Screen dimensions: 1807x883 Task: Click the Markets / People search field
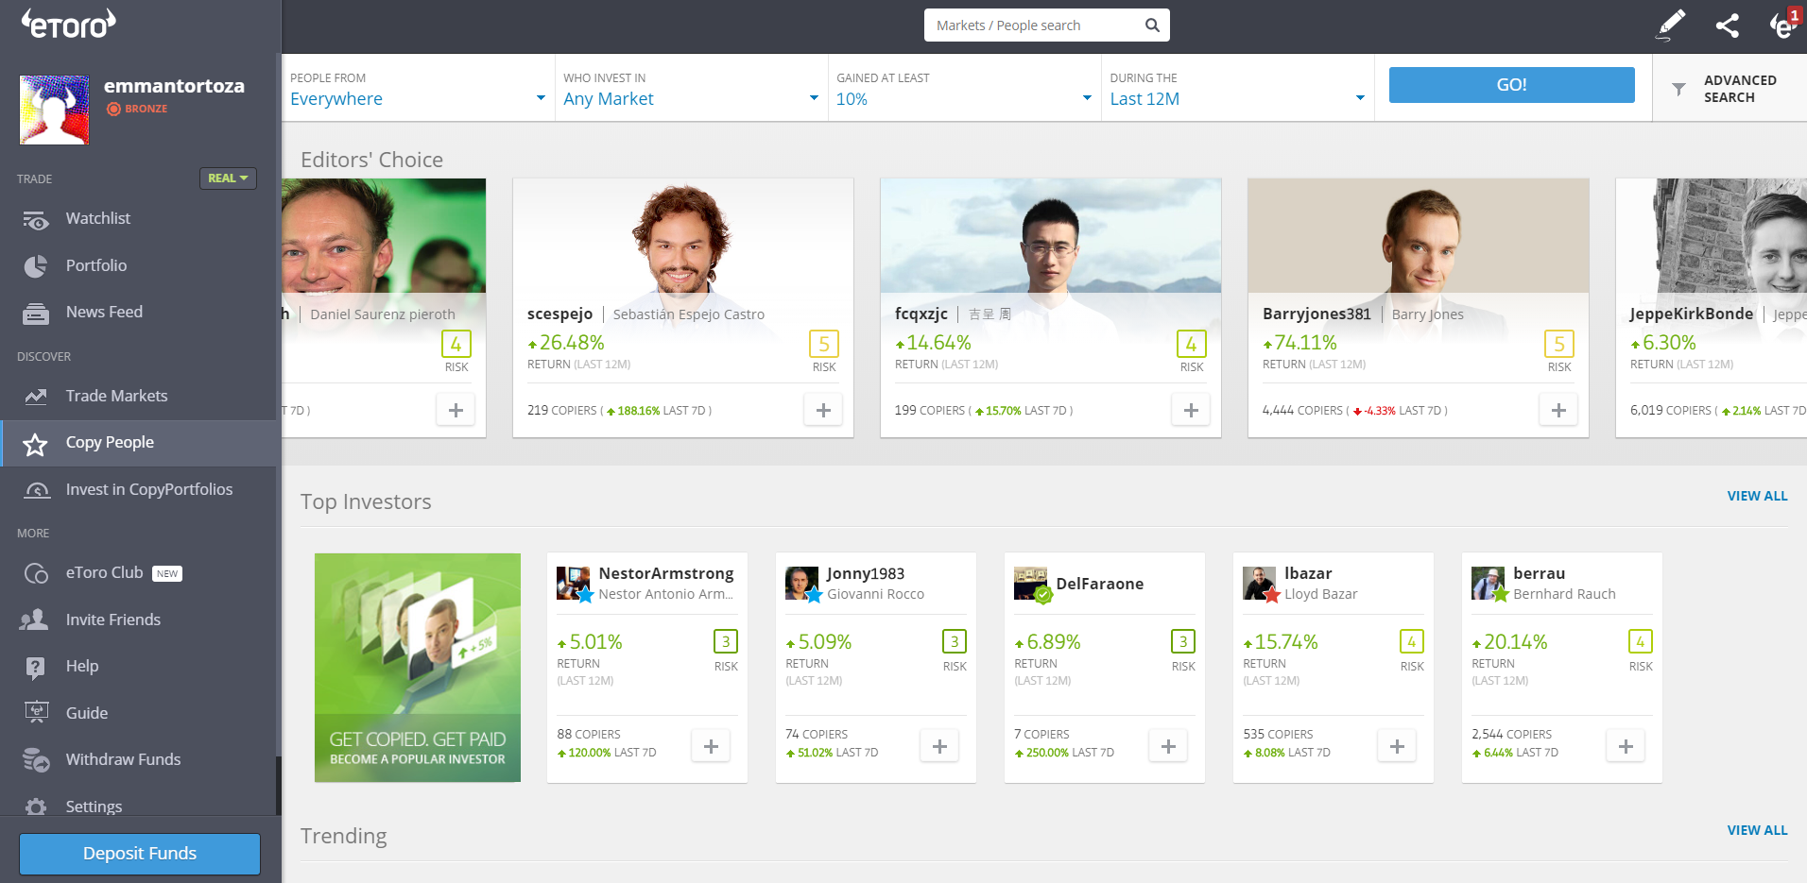[x=1046, y=25]
